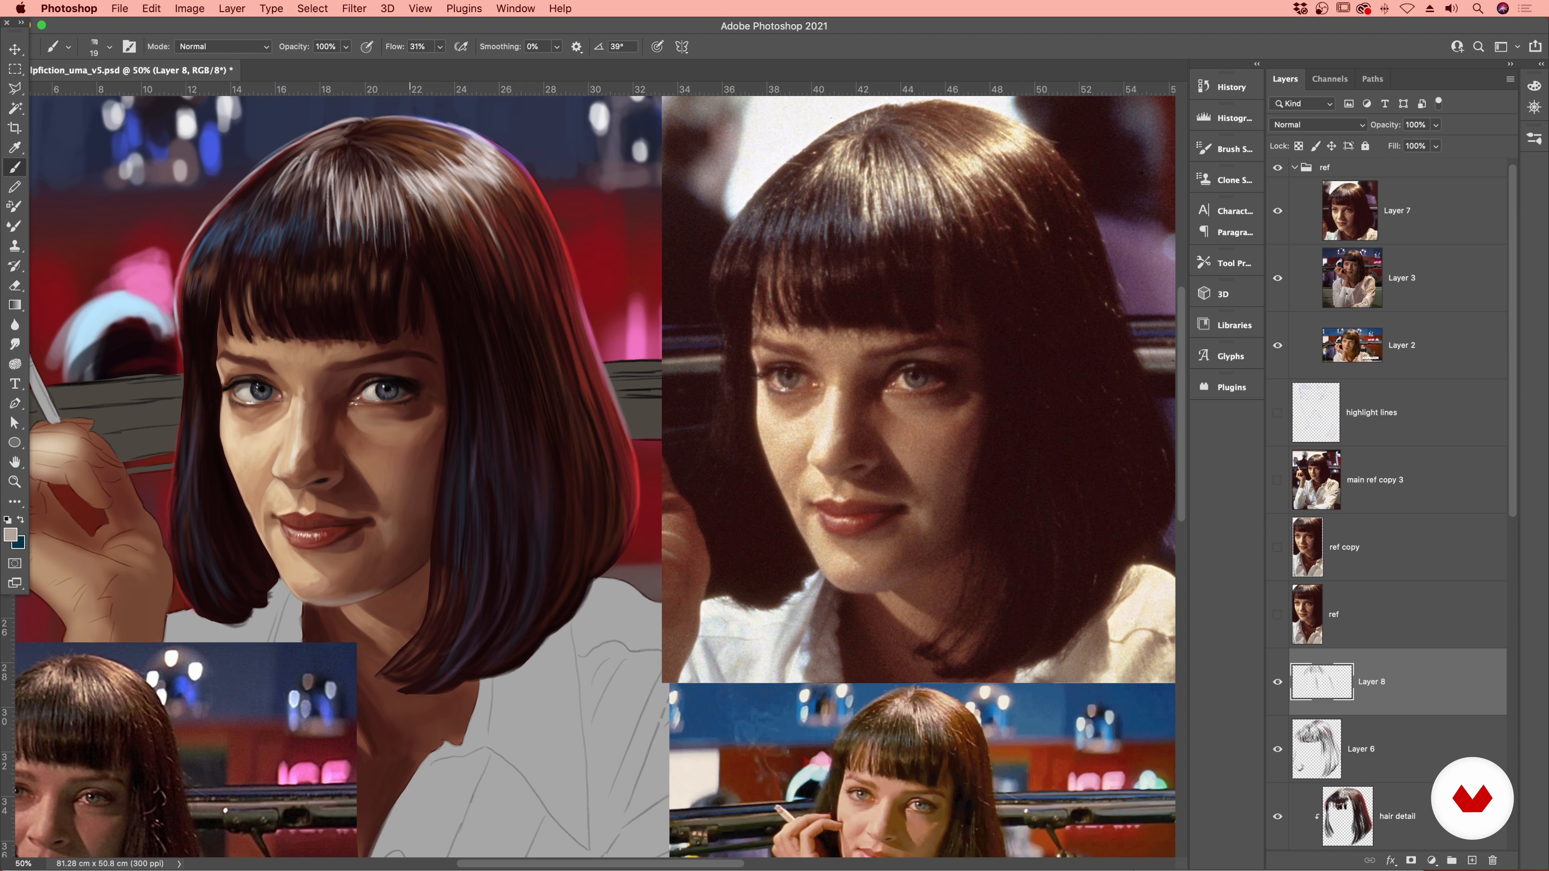
Task: Show the highlight lines layer
Action: 1277,413
